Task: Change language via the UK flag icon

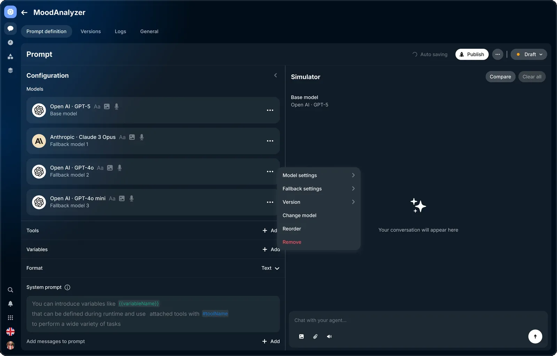Action: (x=10, y=332)
